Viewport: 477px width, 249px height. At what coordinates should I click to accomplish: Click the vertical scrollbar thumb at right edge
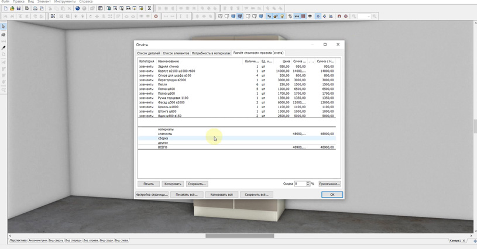pyautogui.click(x=475, y=126)
